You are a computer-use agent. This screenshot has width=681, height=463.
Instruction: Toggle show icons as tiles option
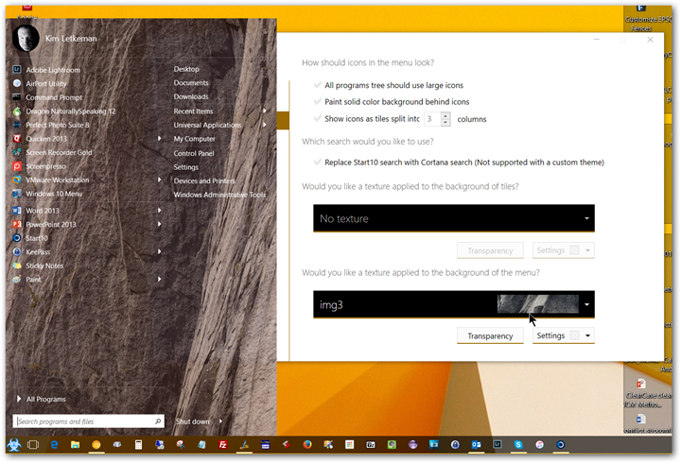click(318, 118)
